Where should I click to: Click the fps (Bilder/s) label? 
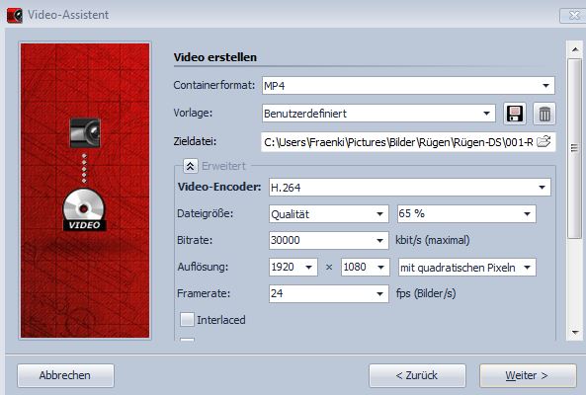(x=426, y=293)
